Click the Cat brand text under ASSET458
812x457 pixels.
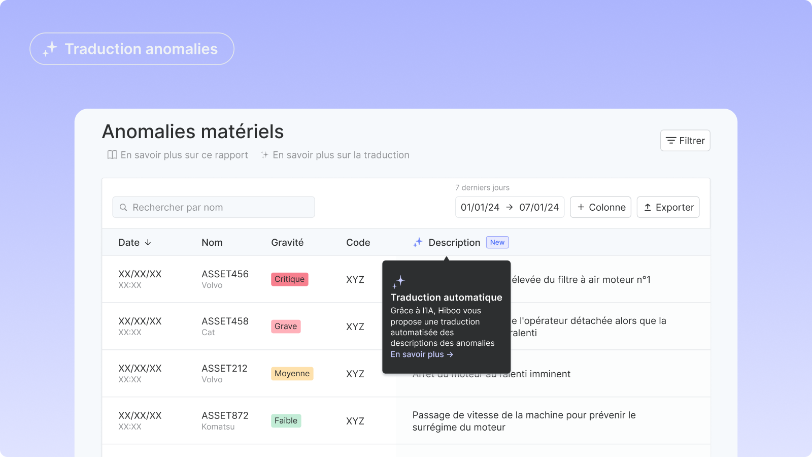208,333
